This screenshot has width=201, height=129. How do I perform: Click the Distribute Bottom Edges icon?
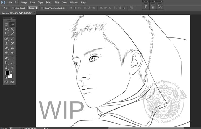click(110, 8)
